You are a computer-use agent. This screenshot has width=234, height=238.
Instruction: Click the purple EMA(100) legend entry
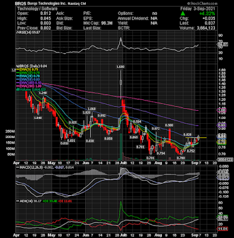click(x=29, y=83)
